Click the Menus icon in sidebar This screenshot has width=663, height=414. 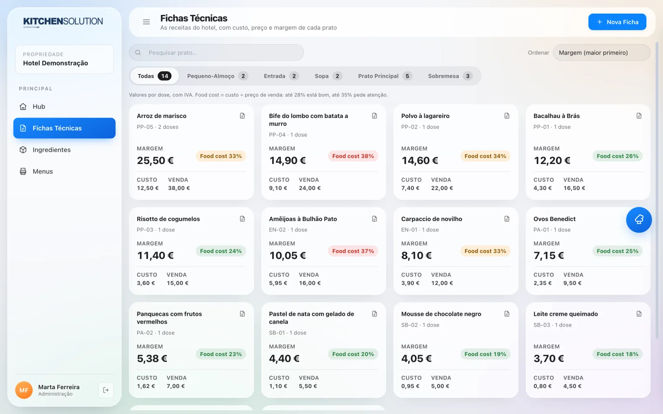point(23,171)
